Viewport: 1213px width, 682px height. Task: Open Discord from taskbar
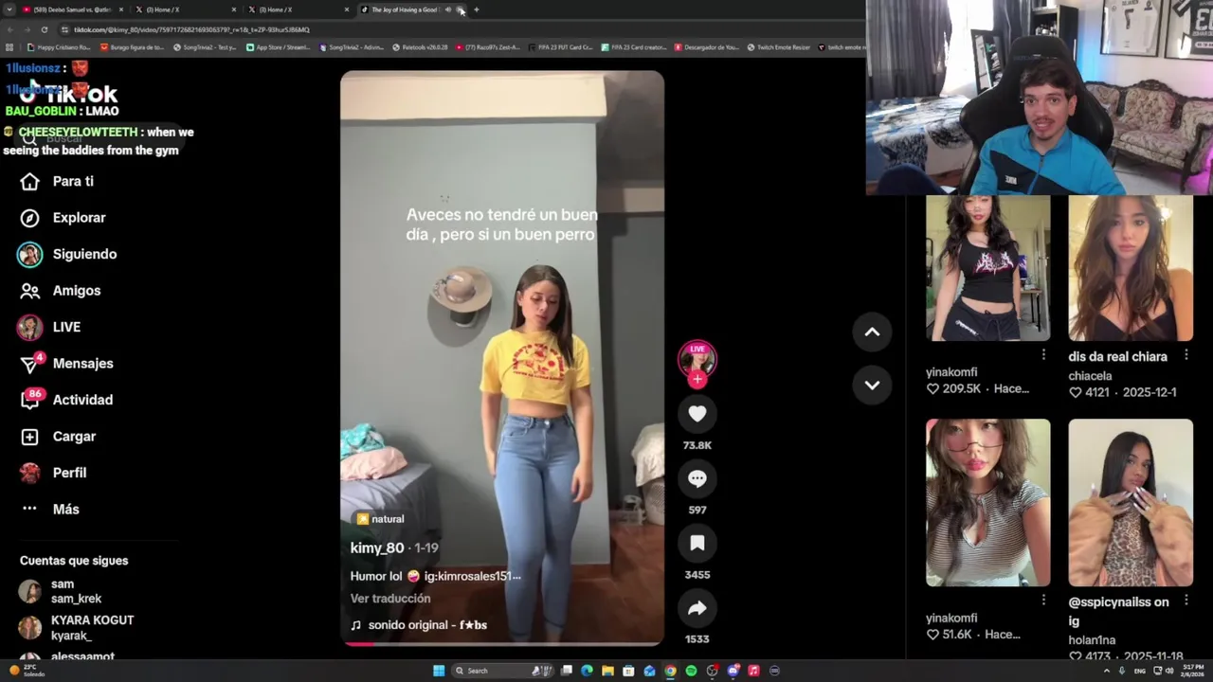733,671
